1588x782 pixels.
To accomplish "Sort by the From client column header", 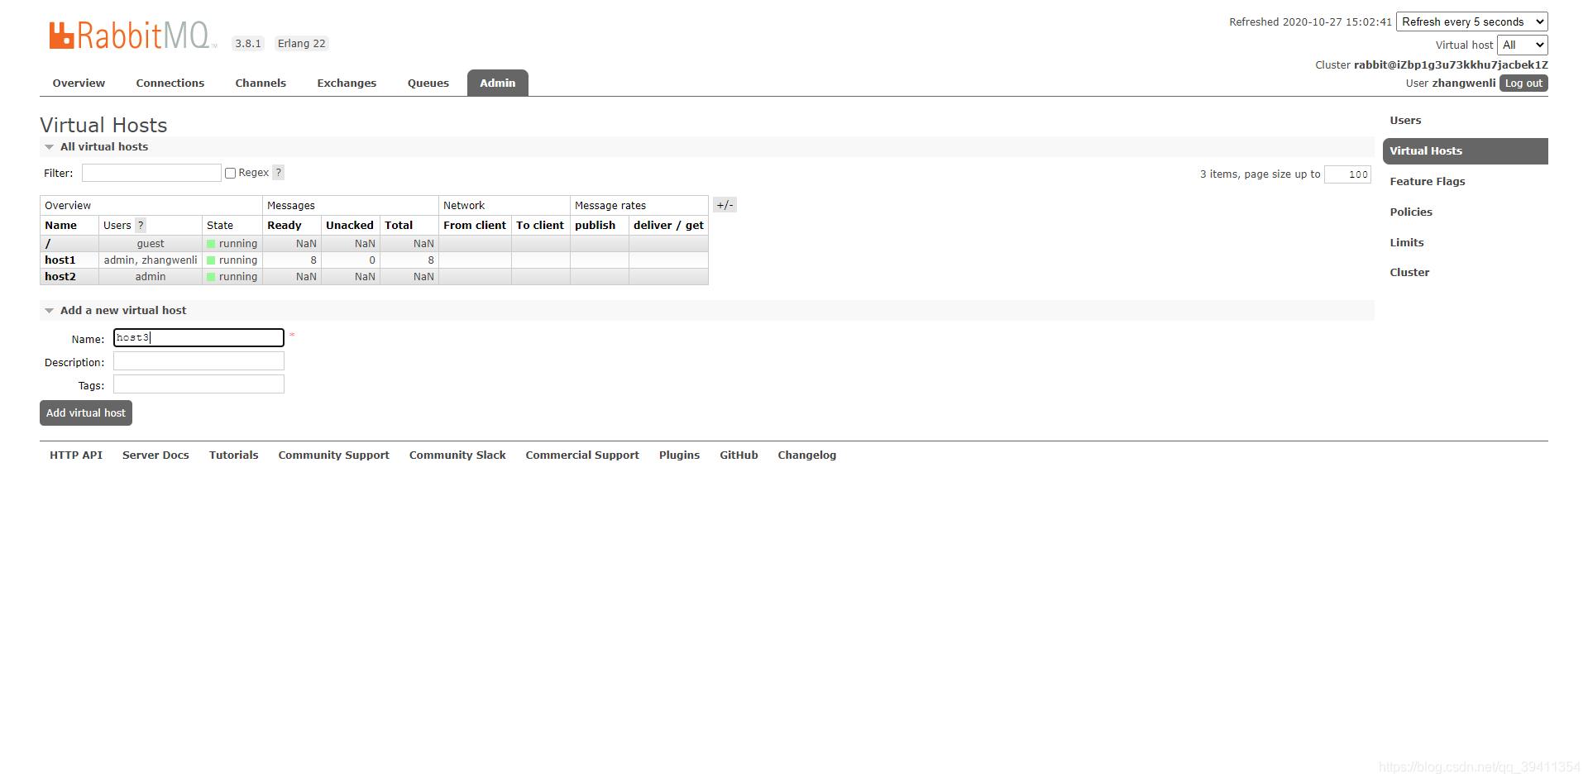I will (x=475, y=226).
